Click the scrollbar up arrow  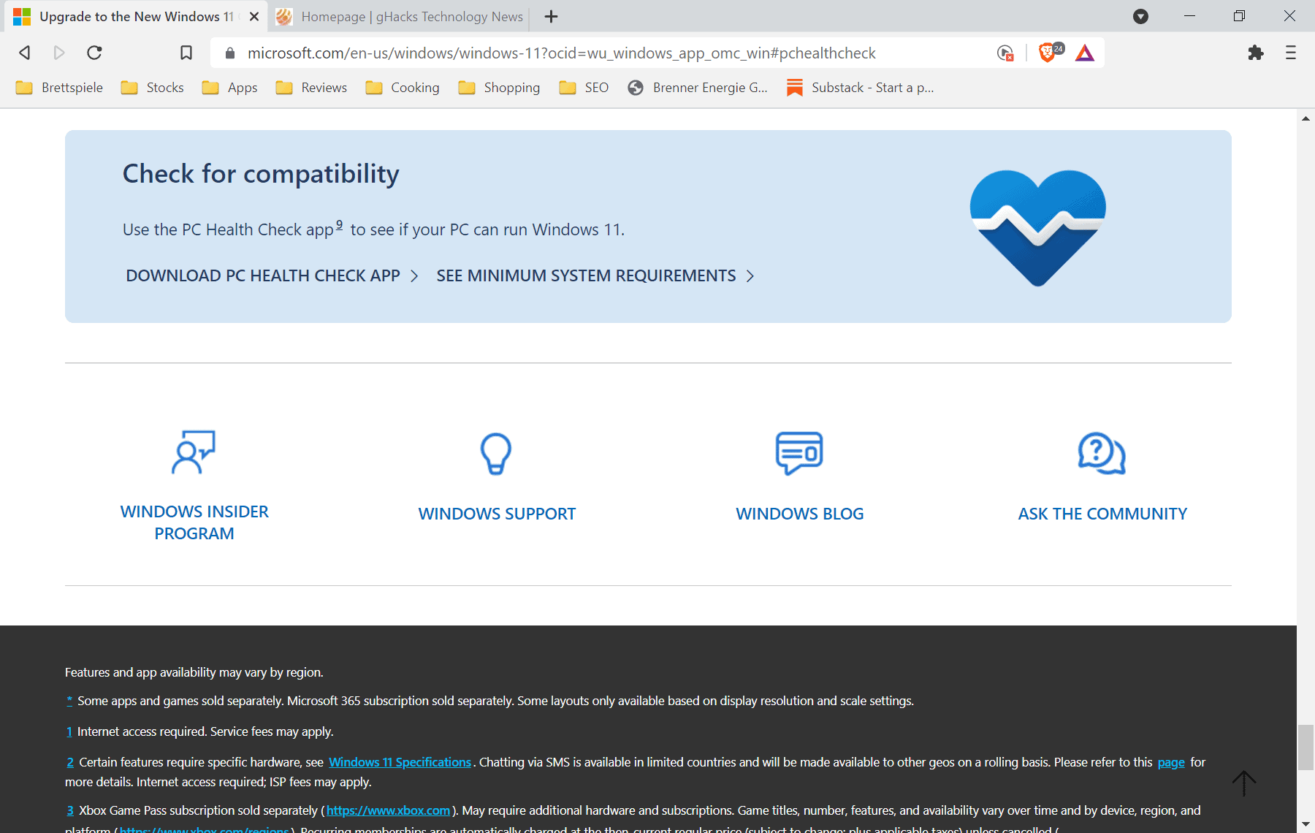[x=1306, y=118]
